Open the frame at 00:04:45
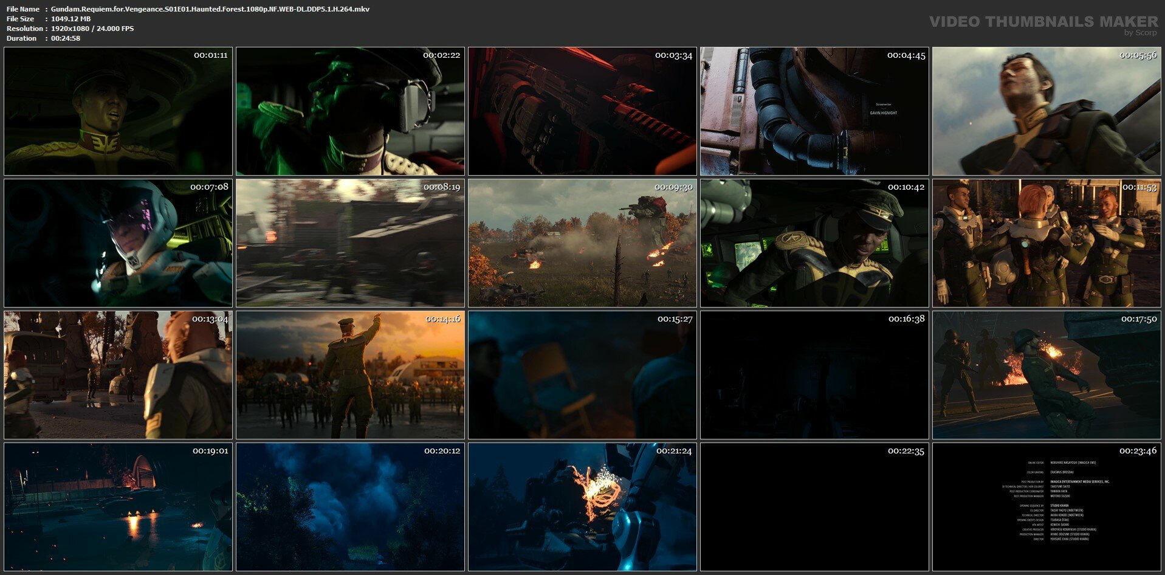 814,111
